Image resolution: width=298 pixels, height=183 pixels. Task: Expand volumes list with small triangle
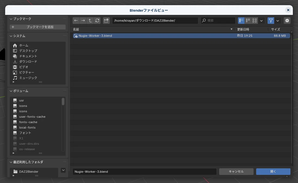tap(14, 153)
